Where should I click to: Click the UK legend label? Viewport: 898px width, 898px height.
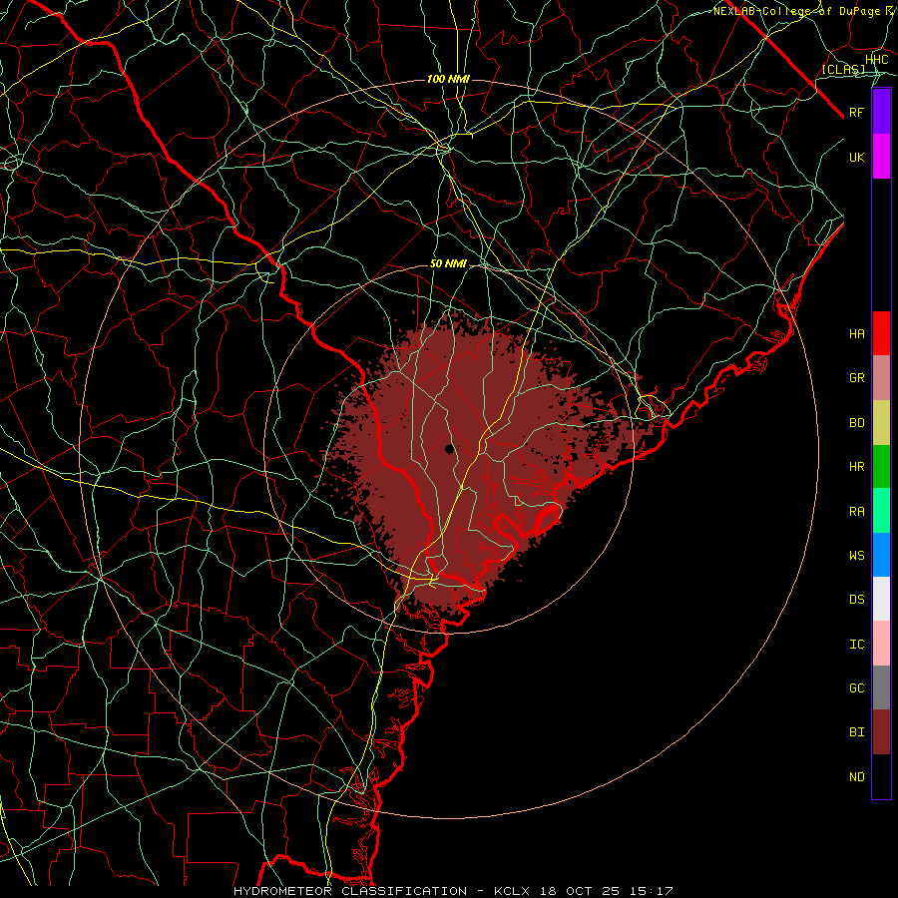856,157
